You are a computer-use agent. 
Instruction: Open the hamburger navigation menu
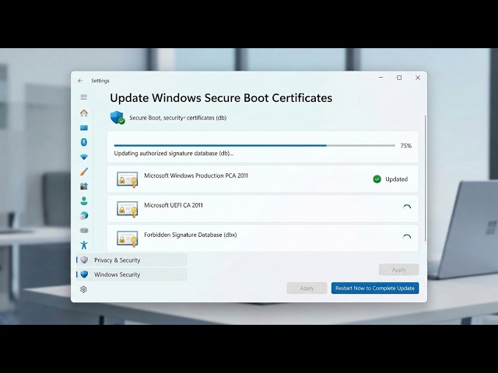(x=84, y=97)
